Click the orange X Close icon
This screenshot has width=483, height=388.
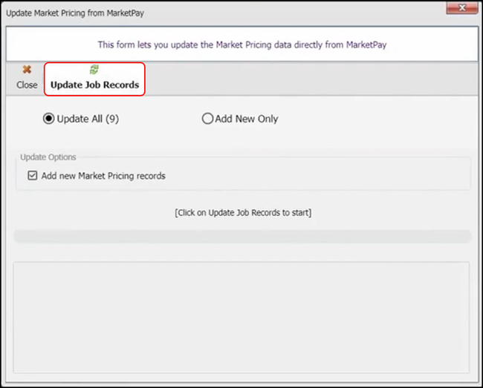pos(27,70)
